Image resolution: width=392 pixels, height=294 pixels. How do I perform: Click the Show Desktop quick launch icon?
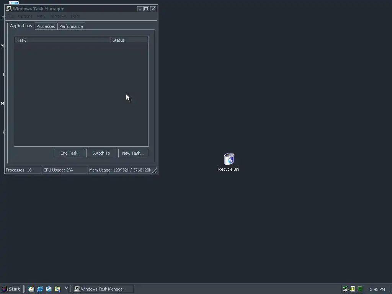[x=31, y=289]
